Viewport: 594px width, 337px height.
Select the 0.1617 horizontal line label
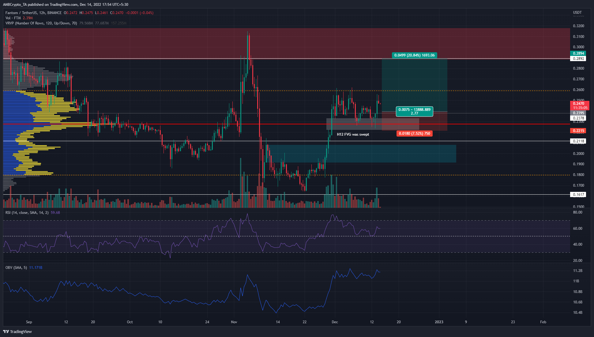coord(578,195)
